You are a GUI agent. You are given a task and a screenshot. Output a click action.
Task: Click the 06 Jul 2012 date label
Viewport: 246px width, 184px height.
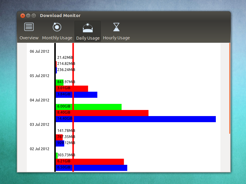coord(40,51)
